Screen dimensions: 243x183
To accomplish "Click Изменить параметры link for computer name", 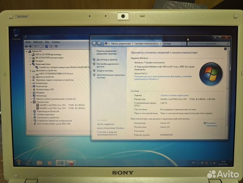I will tap(211, 124).
